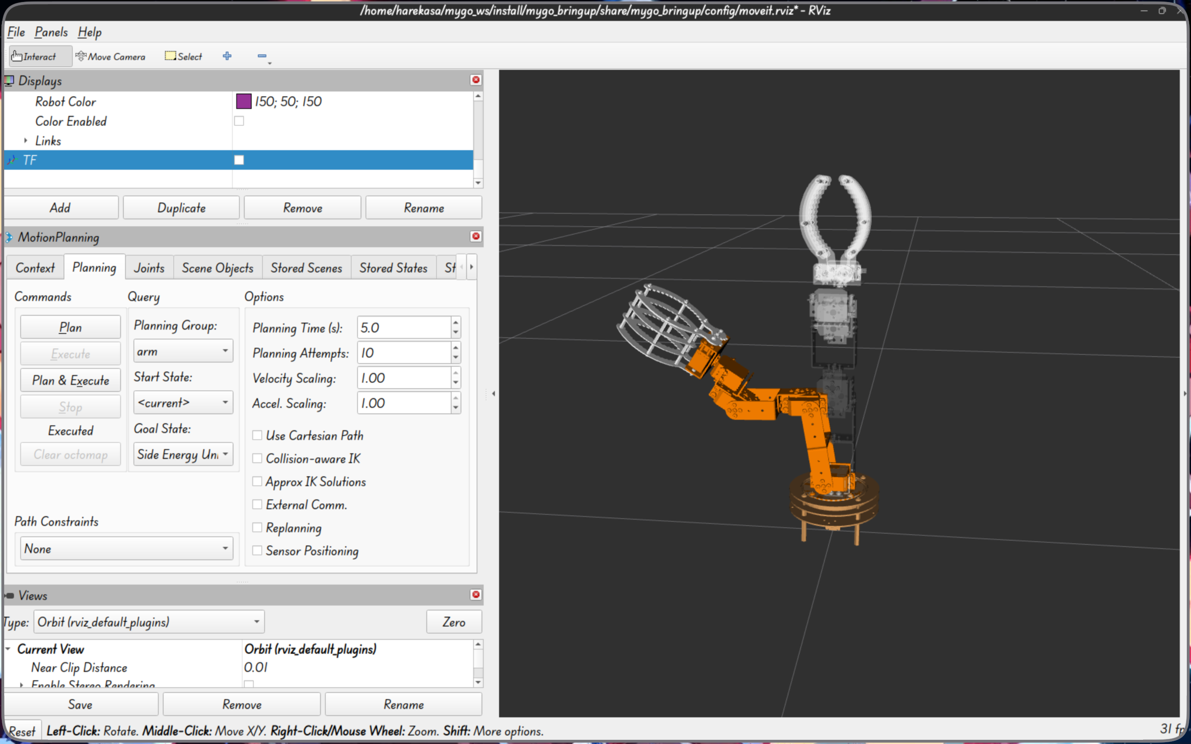Close the MotionPlanning panel
The image size is (1191, 744).
[476, 236]
